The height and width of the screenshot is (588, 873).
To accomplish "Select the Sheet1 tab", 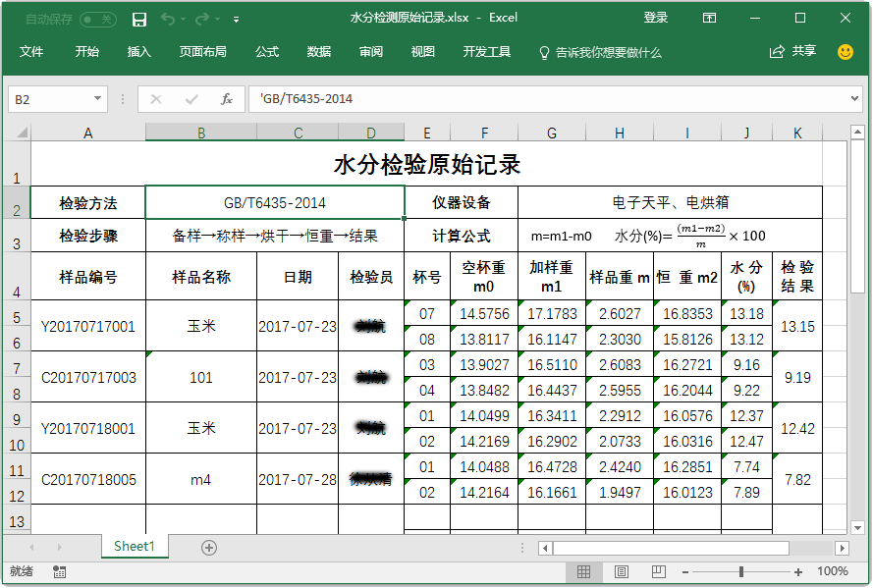I will (135, 546).
